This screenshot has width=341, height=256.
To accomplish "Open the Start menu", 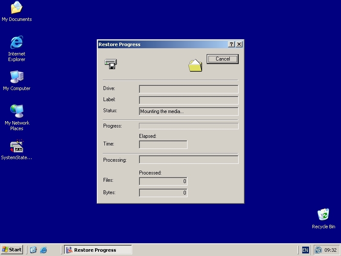I will 12,250.
